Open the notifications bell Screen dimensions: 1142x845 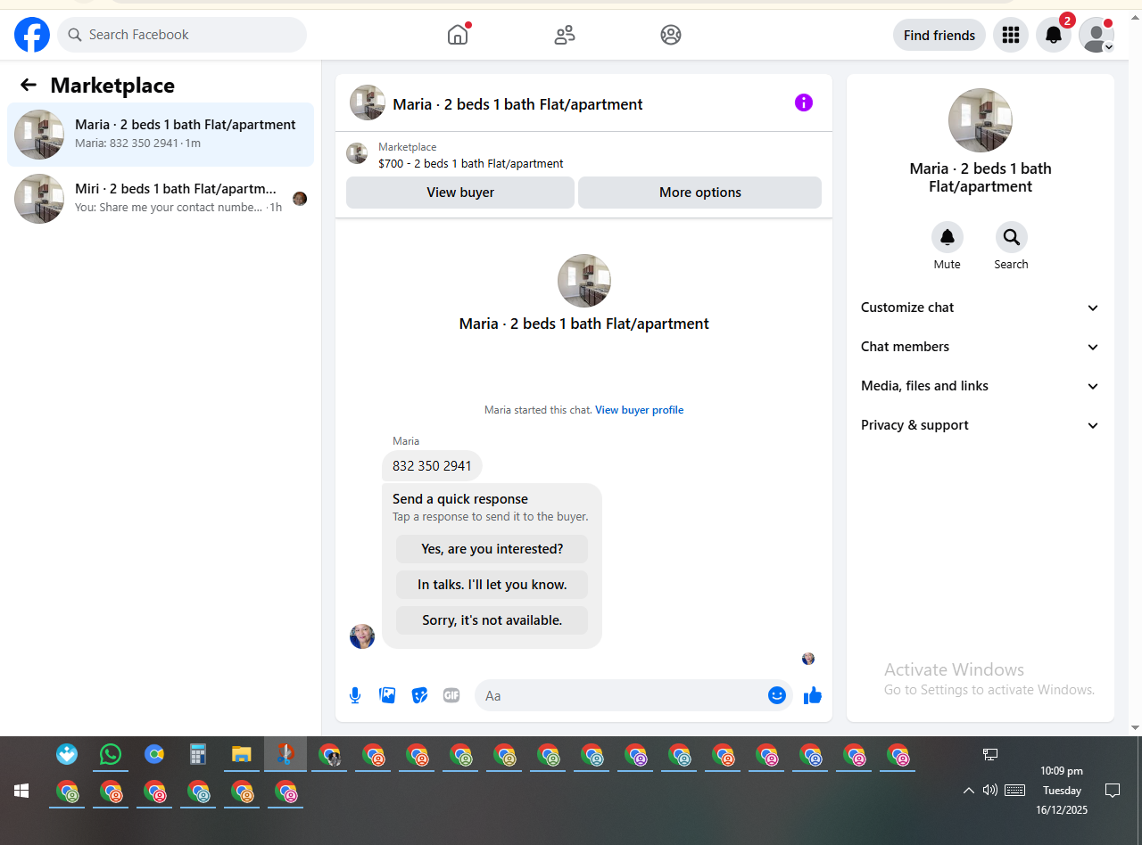click(1054, 35)
